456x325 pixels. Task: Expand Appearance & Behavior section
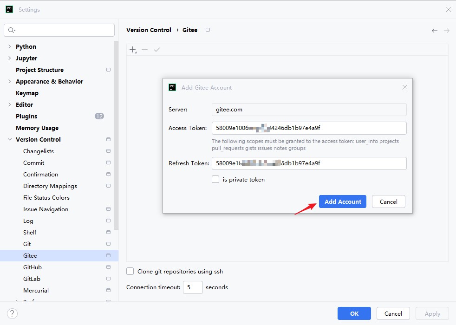10,81
